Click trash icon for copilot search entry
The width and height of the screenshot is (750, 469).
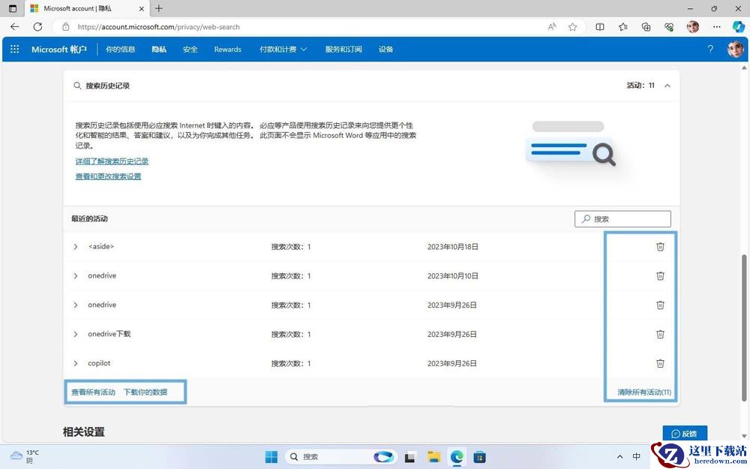660,364
